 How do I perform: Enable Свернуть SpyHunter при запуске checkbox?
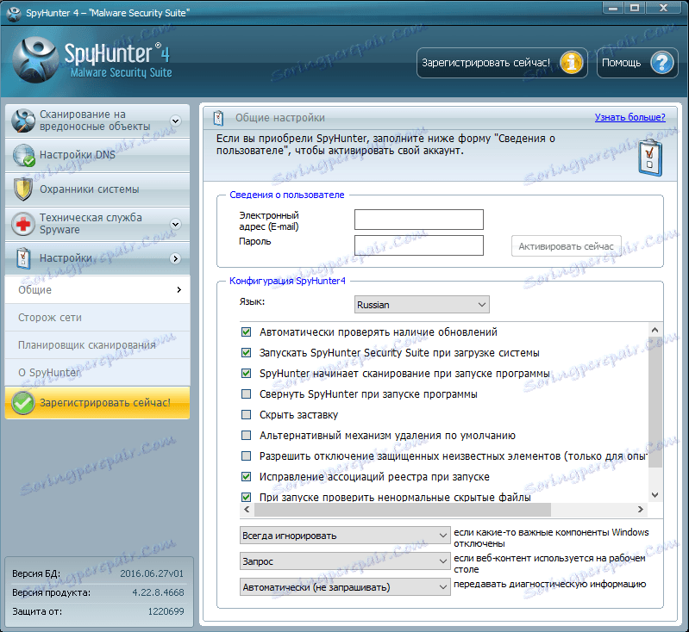point(247,393)
